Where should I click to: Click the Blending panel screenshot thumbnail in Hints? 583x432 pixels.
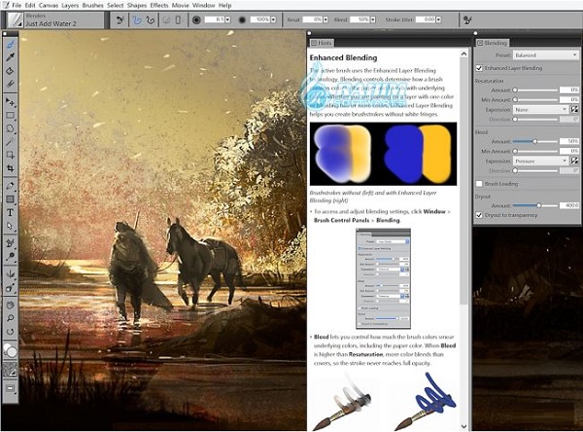coord(384,278)
